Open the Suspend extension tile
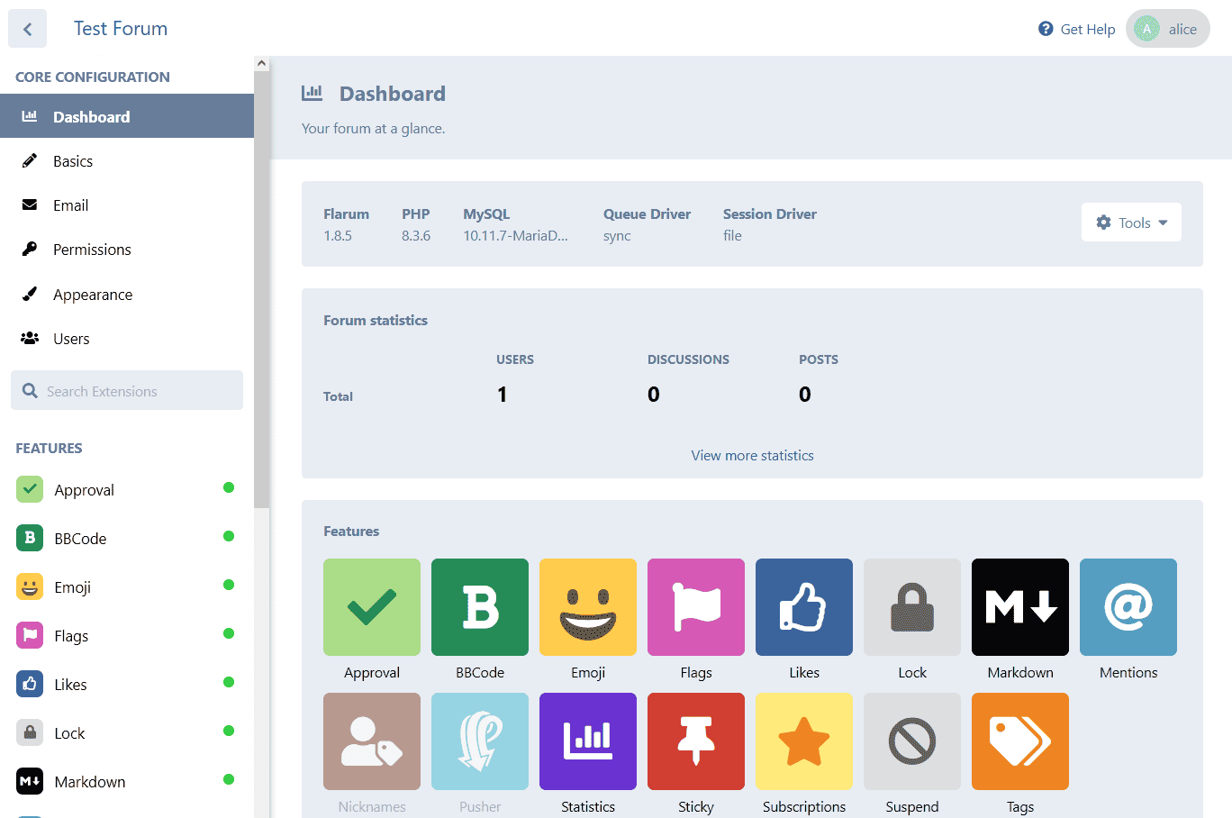Image resolution: width=1232 pixels, height=818 pixels. tap(911, 741)
